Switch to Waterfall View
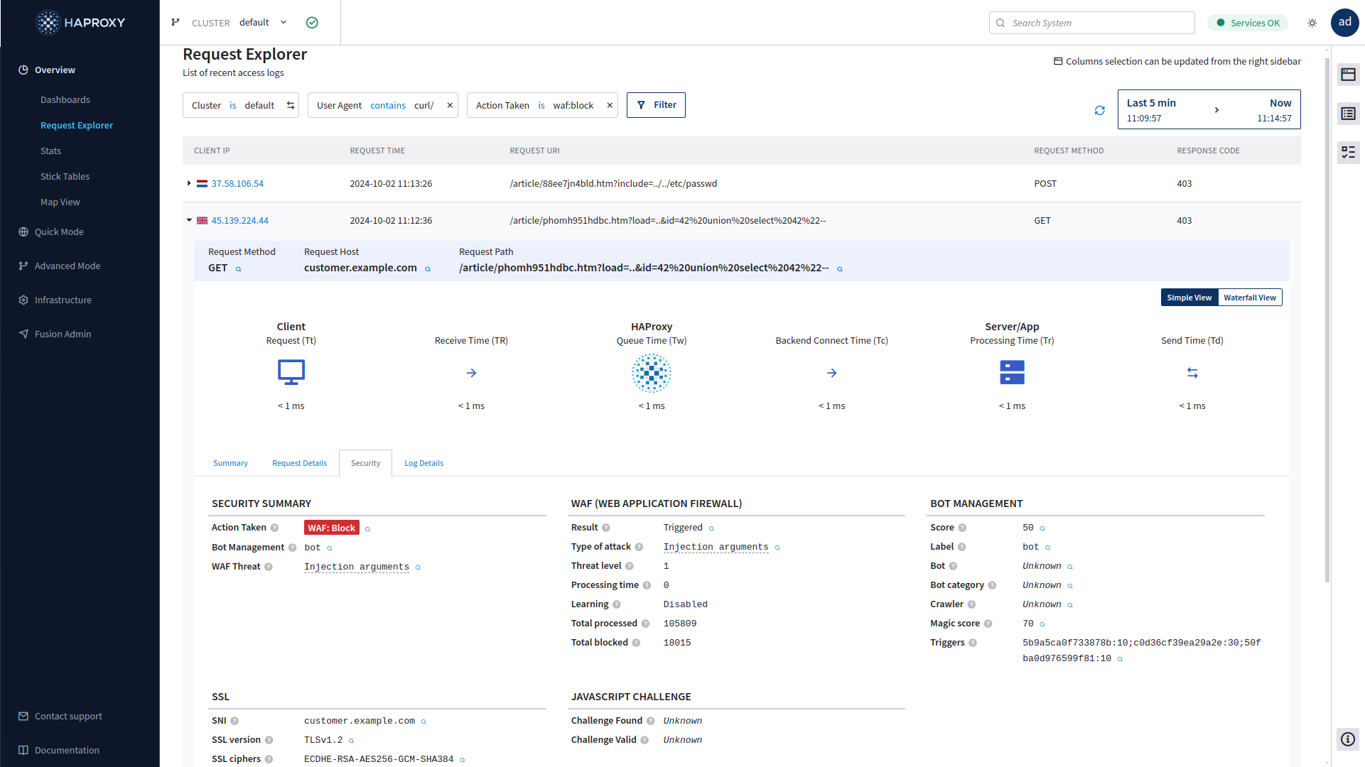1365x767 pixels. [x=1250, y=298]
